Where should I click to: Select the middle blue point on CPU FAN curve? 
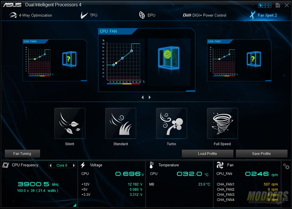(x=122, y=58)
